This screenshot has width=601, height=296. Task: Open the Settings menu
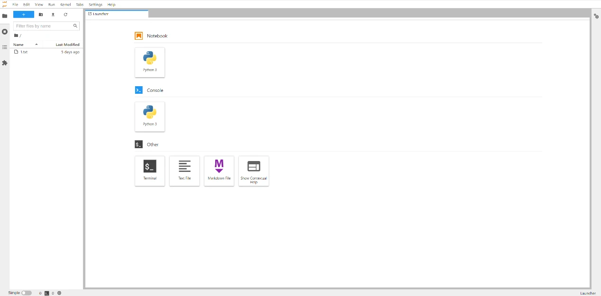point(95,4)
